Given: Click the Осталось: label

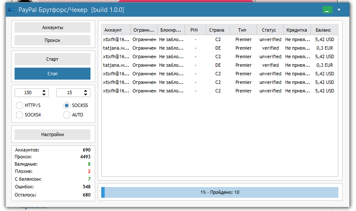Looking at the screenshot, I should point(25,195).
